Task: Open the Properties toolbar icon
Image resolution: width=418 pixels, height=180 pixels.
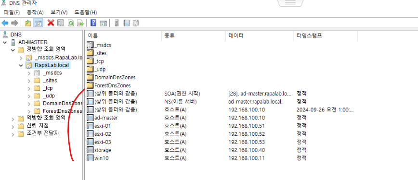Action: click(x=61, y=23)
